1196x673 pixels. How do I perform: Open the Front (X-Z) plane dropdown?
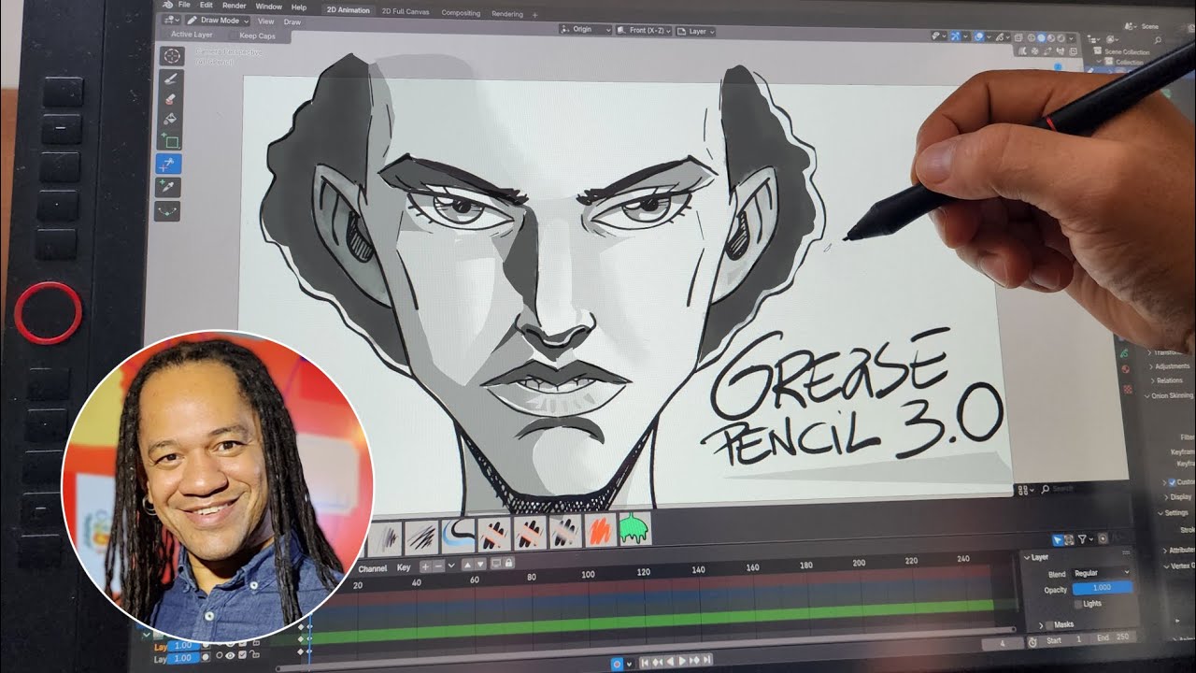(x=644, y=31)
